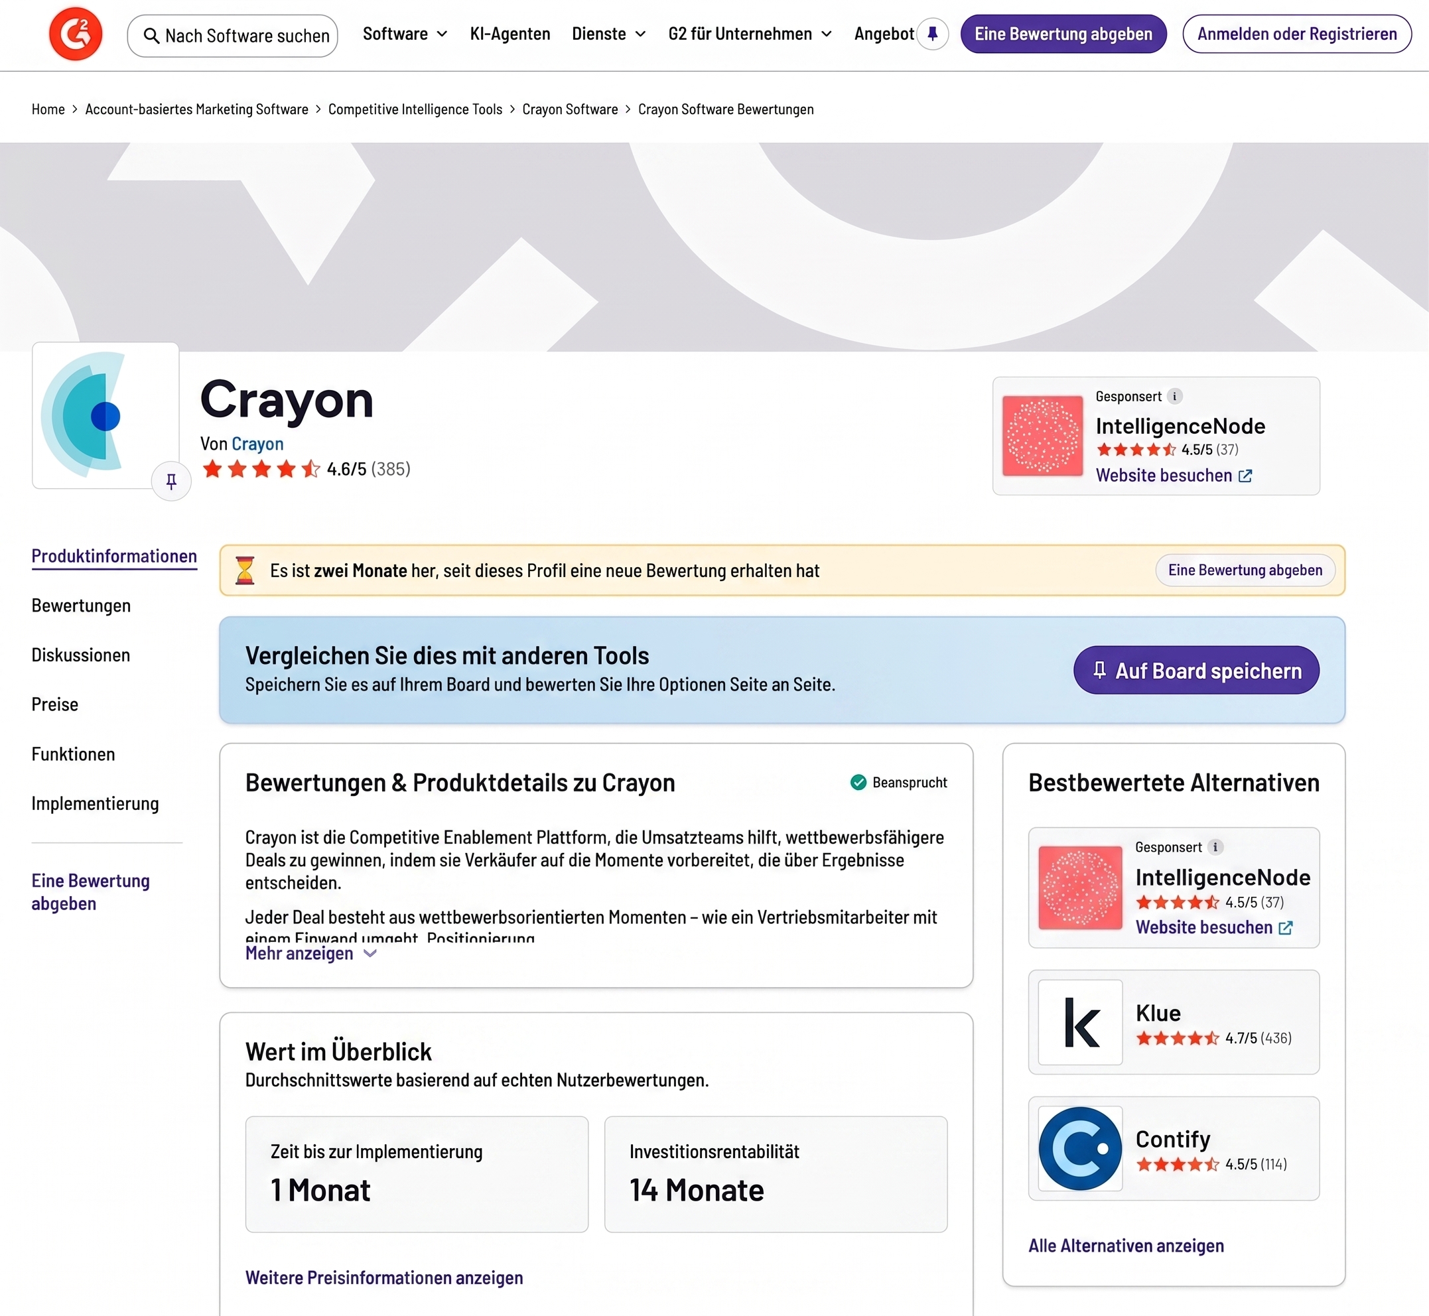Viewport: 1429px width, 1316px height.
Task: Click Alle Alternativen anzeigen link
Action: pos(1126,1246)
